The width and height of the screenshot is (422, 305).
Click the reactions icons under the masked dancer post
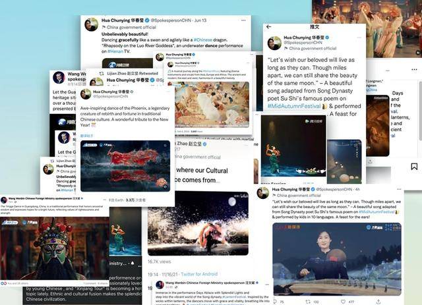point(3,283)
